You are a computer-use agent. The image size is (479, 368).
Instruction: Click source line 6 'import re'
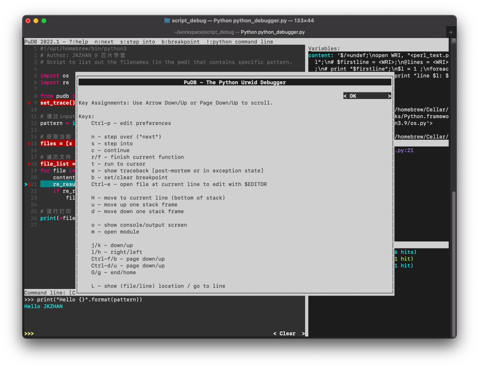pos(55,83)
